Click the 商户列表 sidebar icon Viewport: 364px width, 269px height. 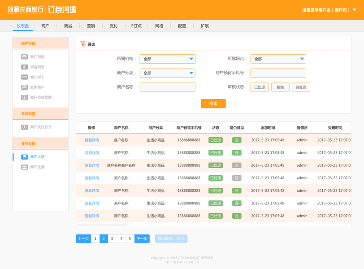[24, 57]
